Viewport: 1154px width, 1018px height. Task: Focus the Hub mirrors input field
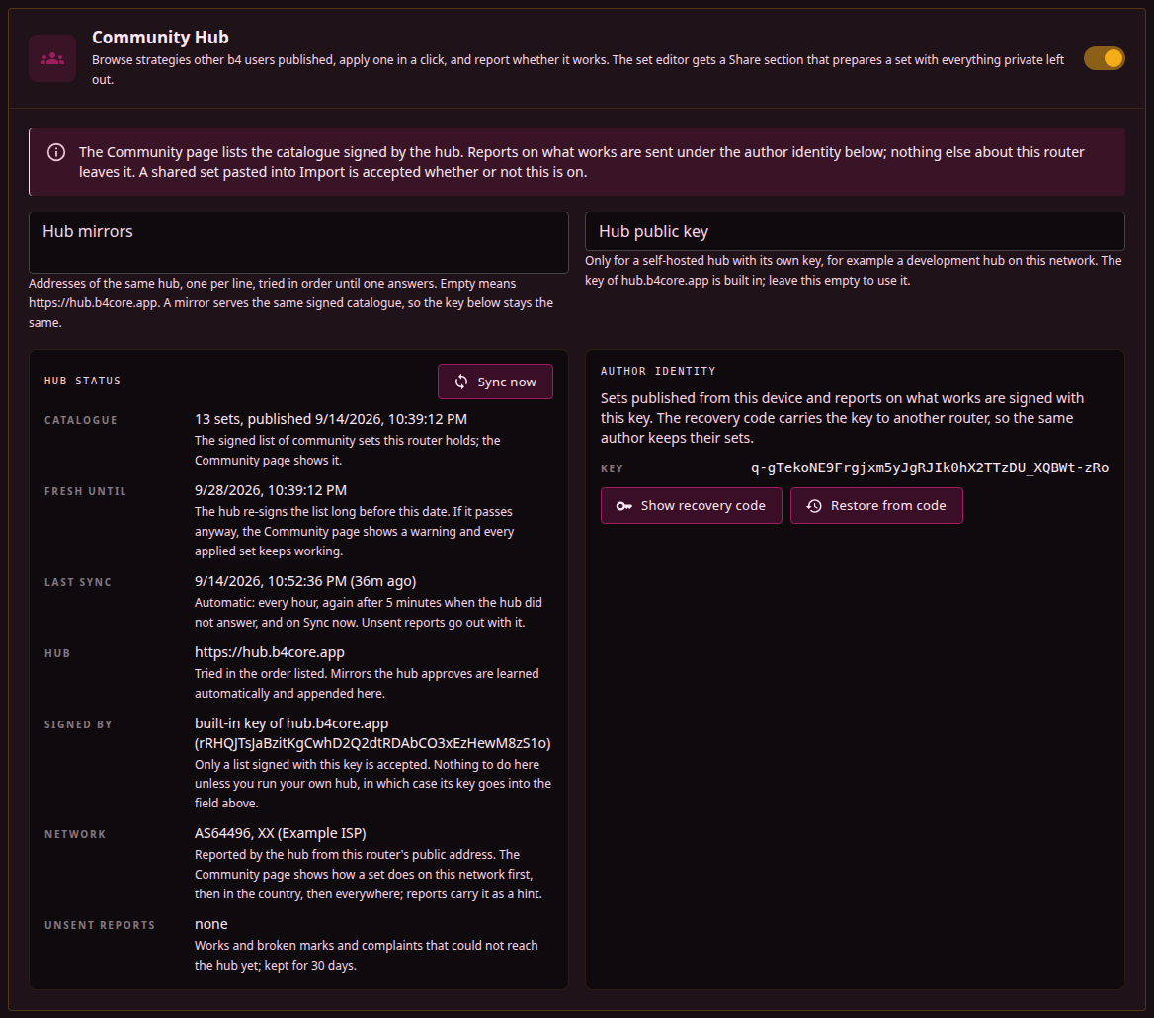click(298, 242)
